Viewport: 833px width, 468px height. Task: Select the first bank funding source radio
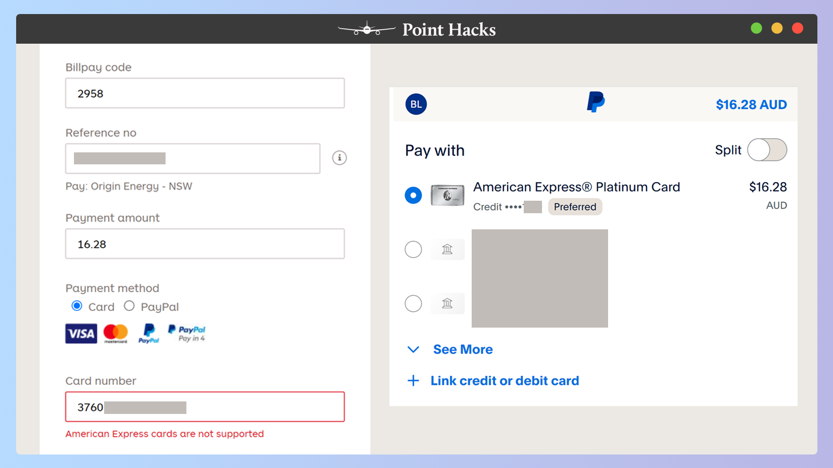413,250
